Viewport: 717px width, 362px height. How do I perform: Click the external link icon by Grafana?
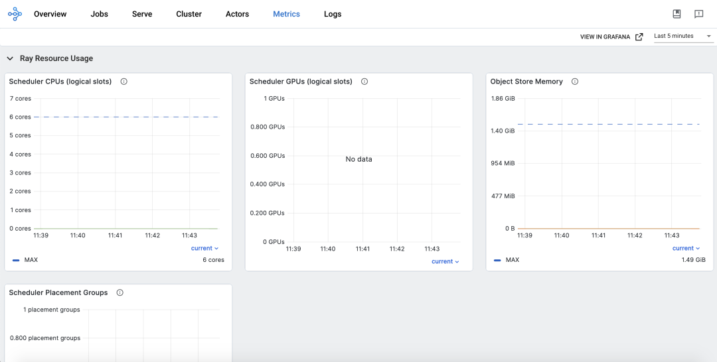(639, 37)
